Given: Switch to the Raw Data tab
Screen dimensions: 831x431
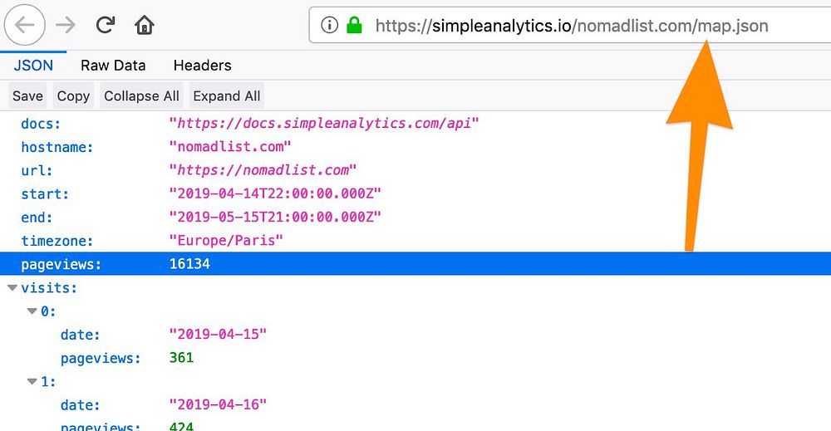Looking at the screenshot, I should (x=113, y=66).
